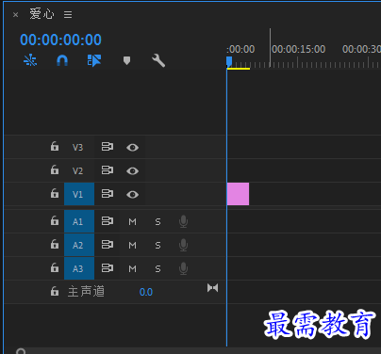Screen dimensions: 381x354
Task: Click the yellow work area bar
Action: point(239,69)
